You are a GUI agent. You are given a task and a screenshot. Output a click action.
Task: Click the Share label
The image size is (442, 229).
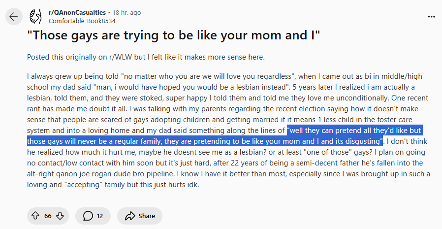pyautogui.click(x=146, y=216)
